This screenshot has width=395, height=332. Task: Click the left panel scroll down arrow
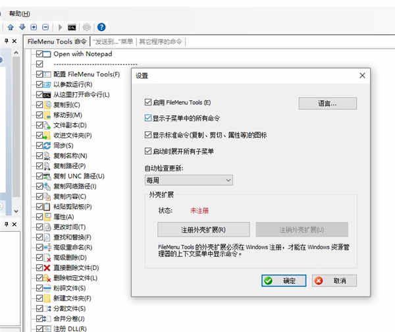[x=16, y=211]
